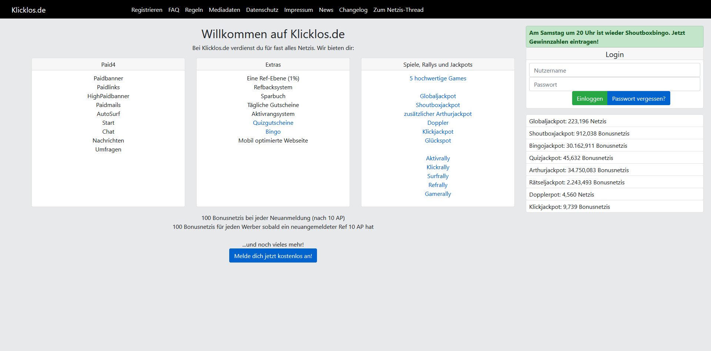
Task: Click the AutoSurf entry
Action: coord(108,114)
